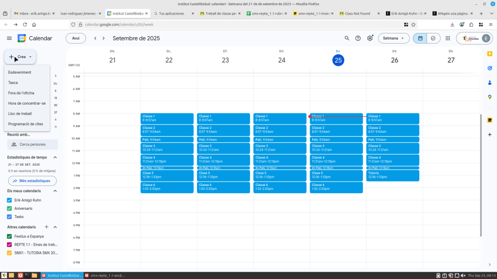The width and height of the screenshot is (497, 279).
Task: Uncheck the Erik Amigó Kuhn calendar
Action: coord(10,200)
